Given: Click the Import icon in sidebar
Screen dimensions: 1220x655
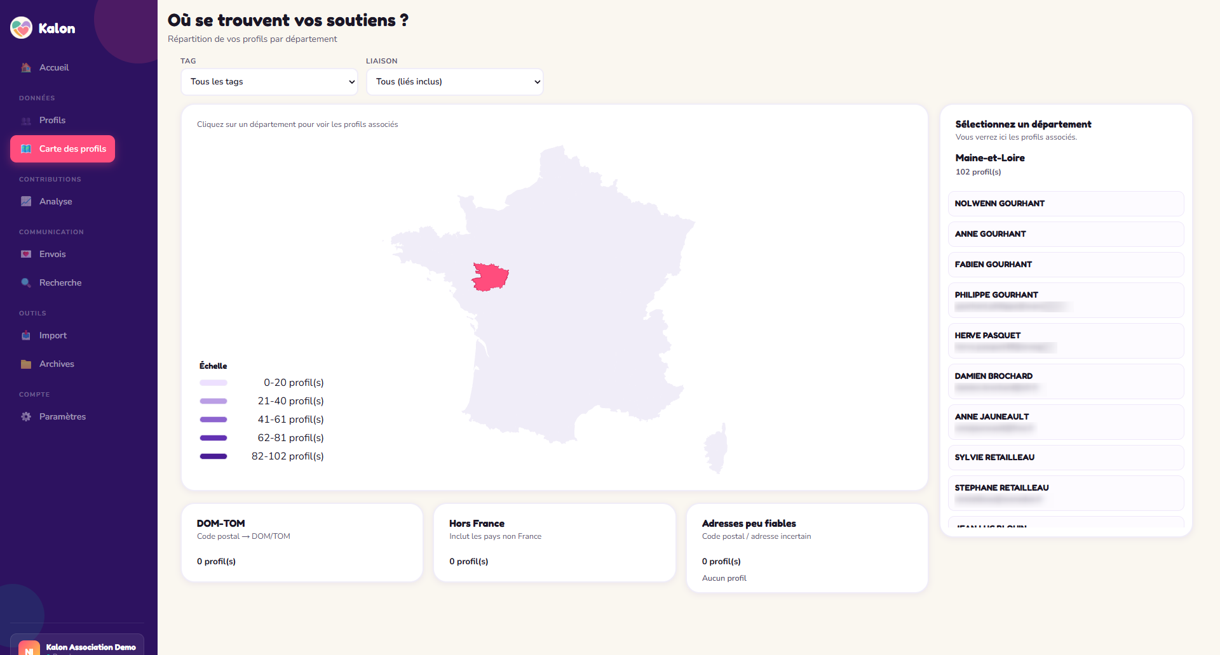Looking at the screenshot, I should [26, 335].
